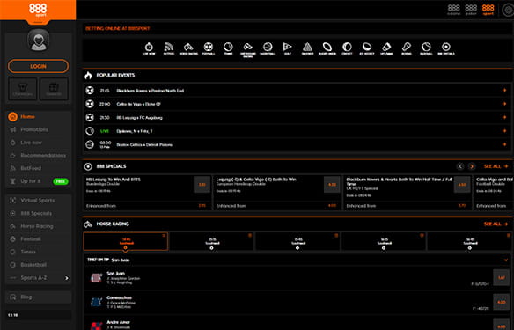Select San Juan odds button

(501, 277)
